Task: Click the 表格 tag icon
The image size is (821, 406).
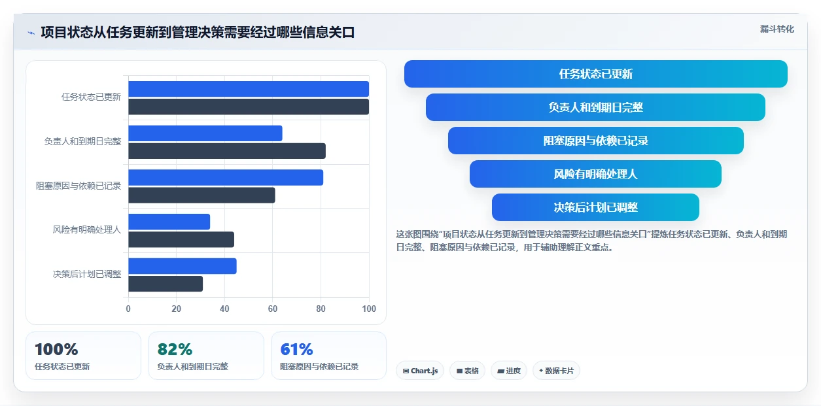Action: (459, 371)
